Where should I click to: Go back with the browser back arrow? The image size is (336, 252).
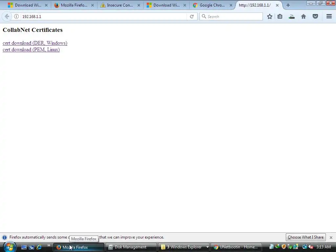point(7,16)
